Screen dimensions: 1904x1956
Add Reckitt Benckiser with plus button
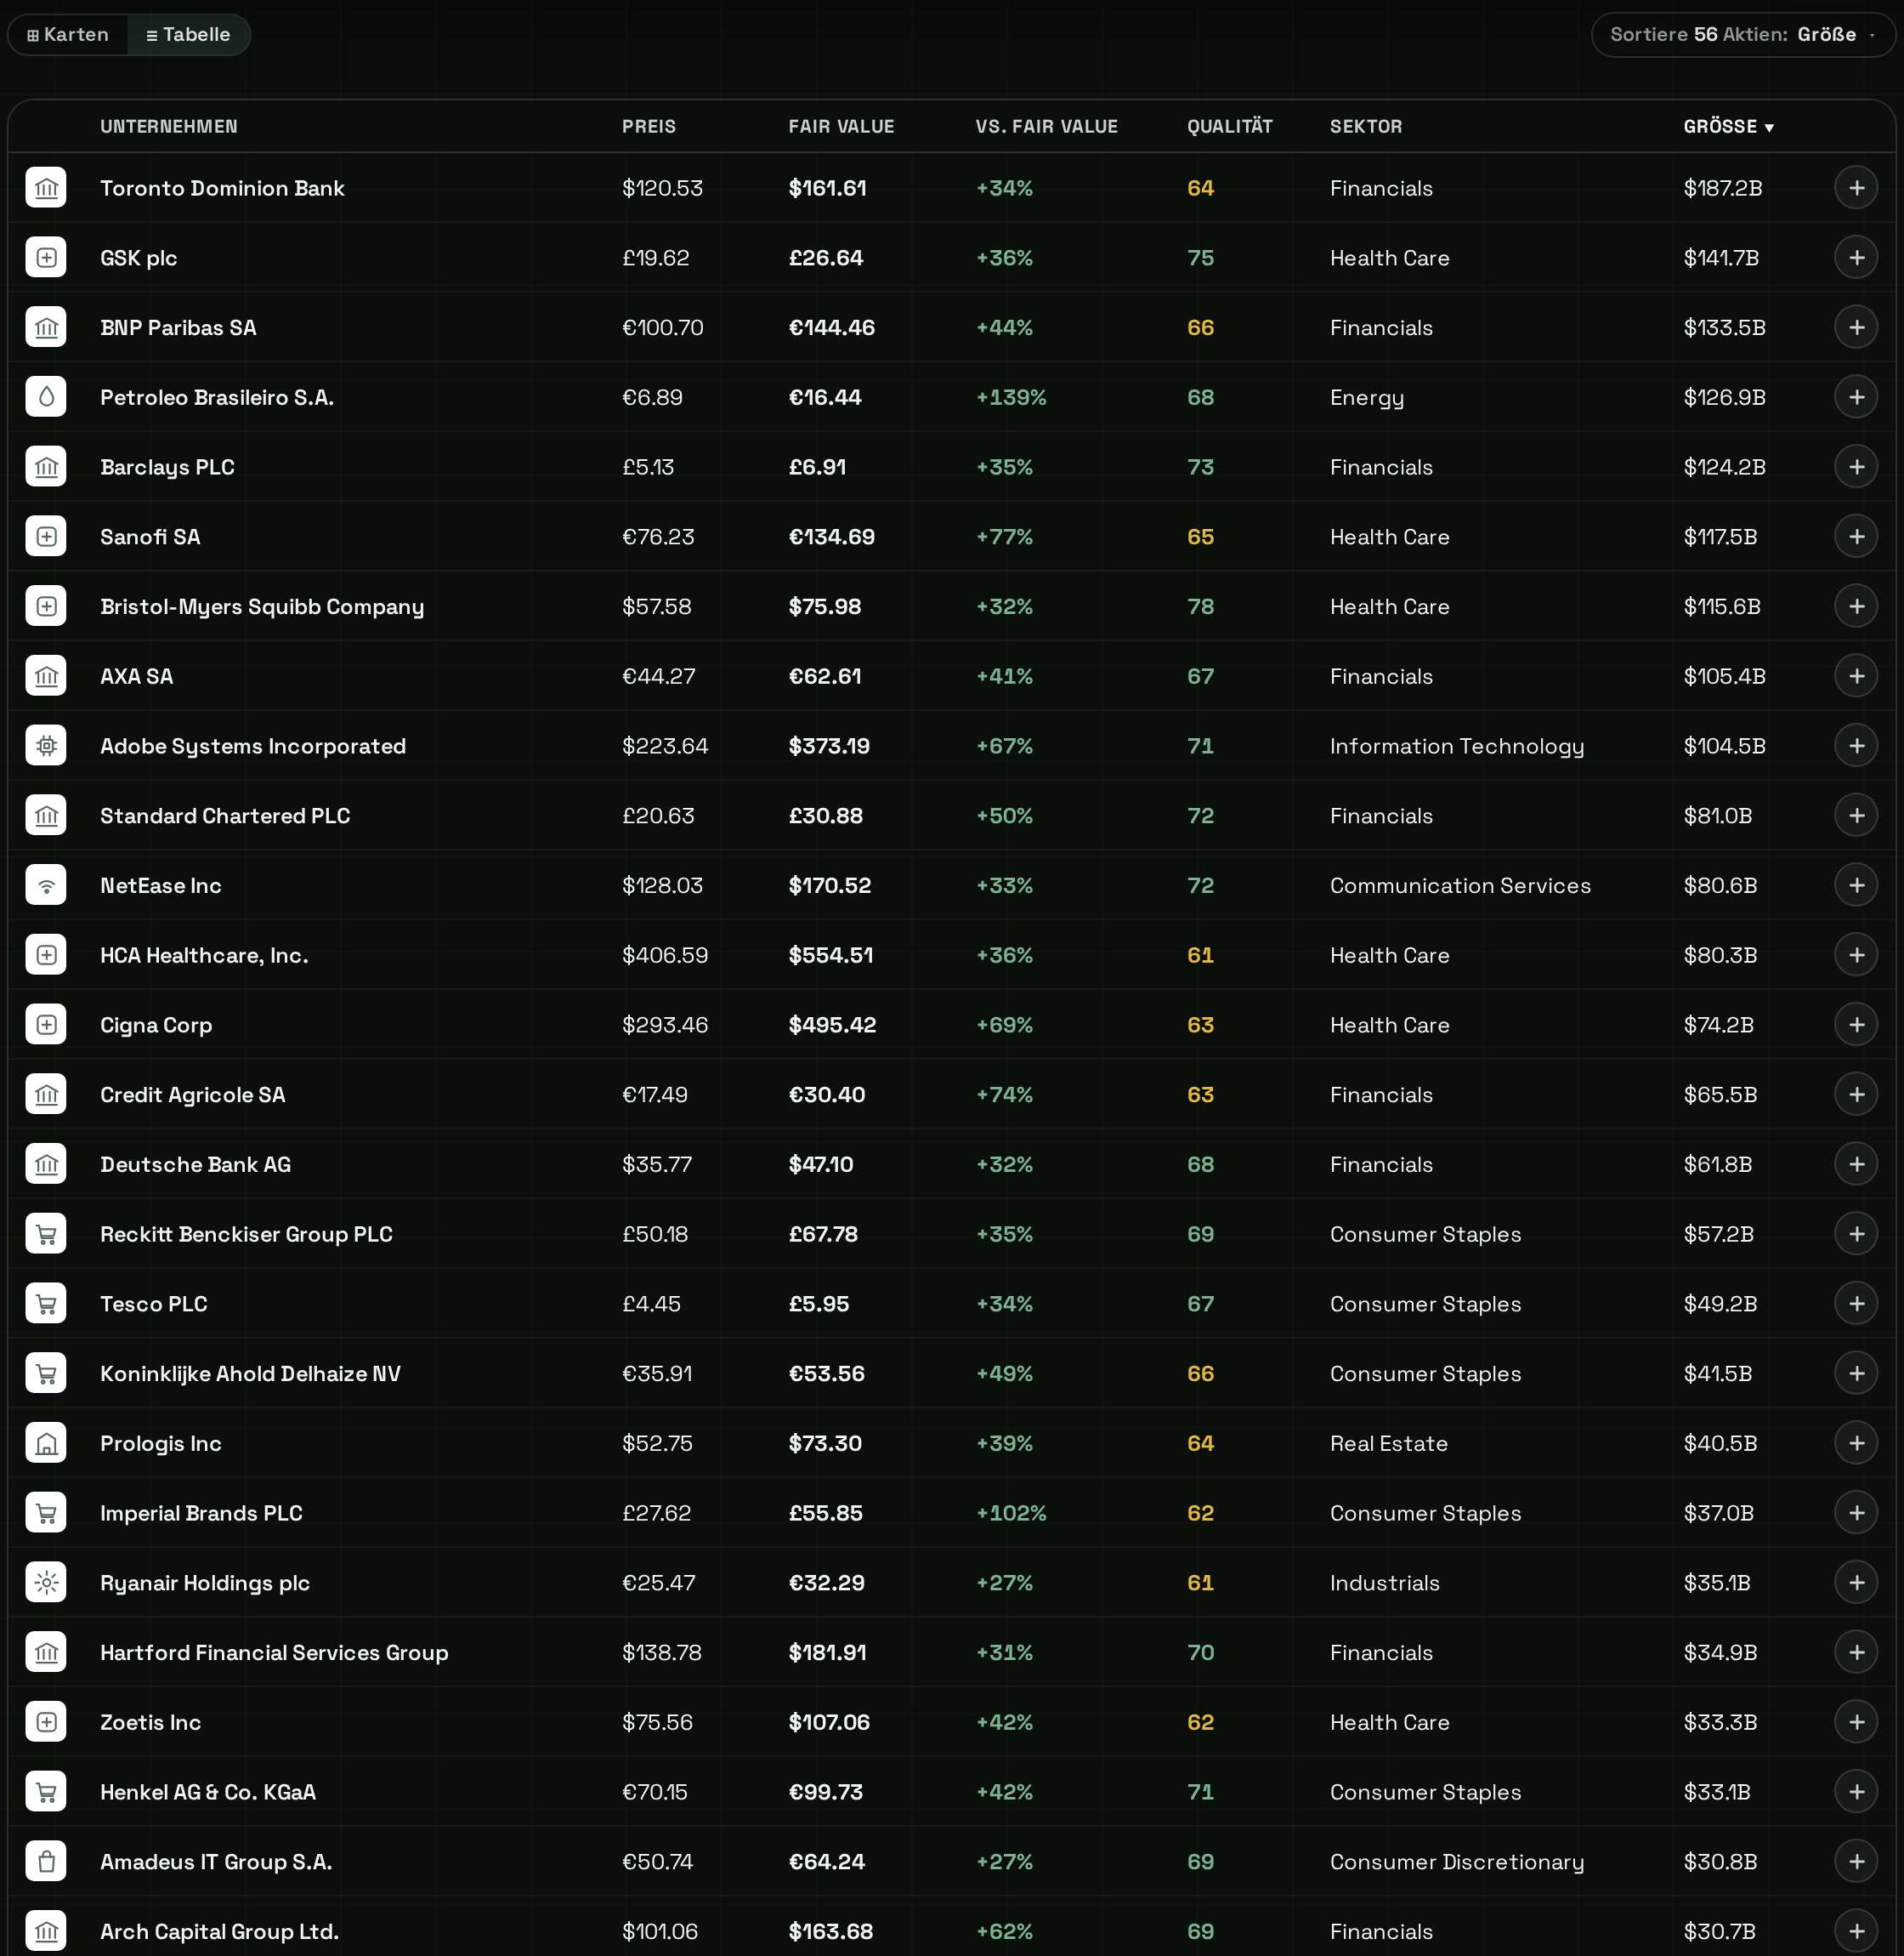coord(1856,1234)
